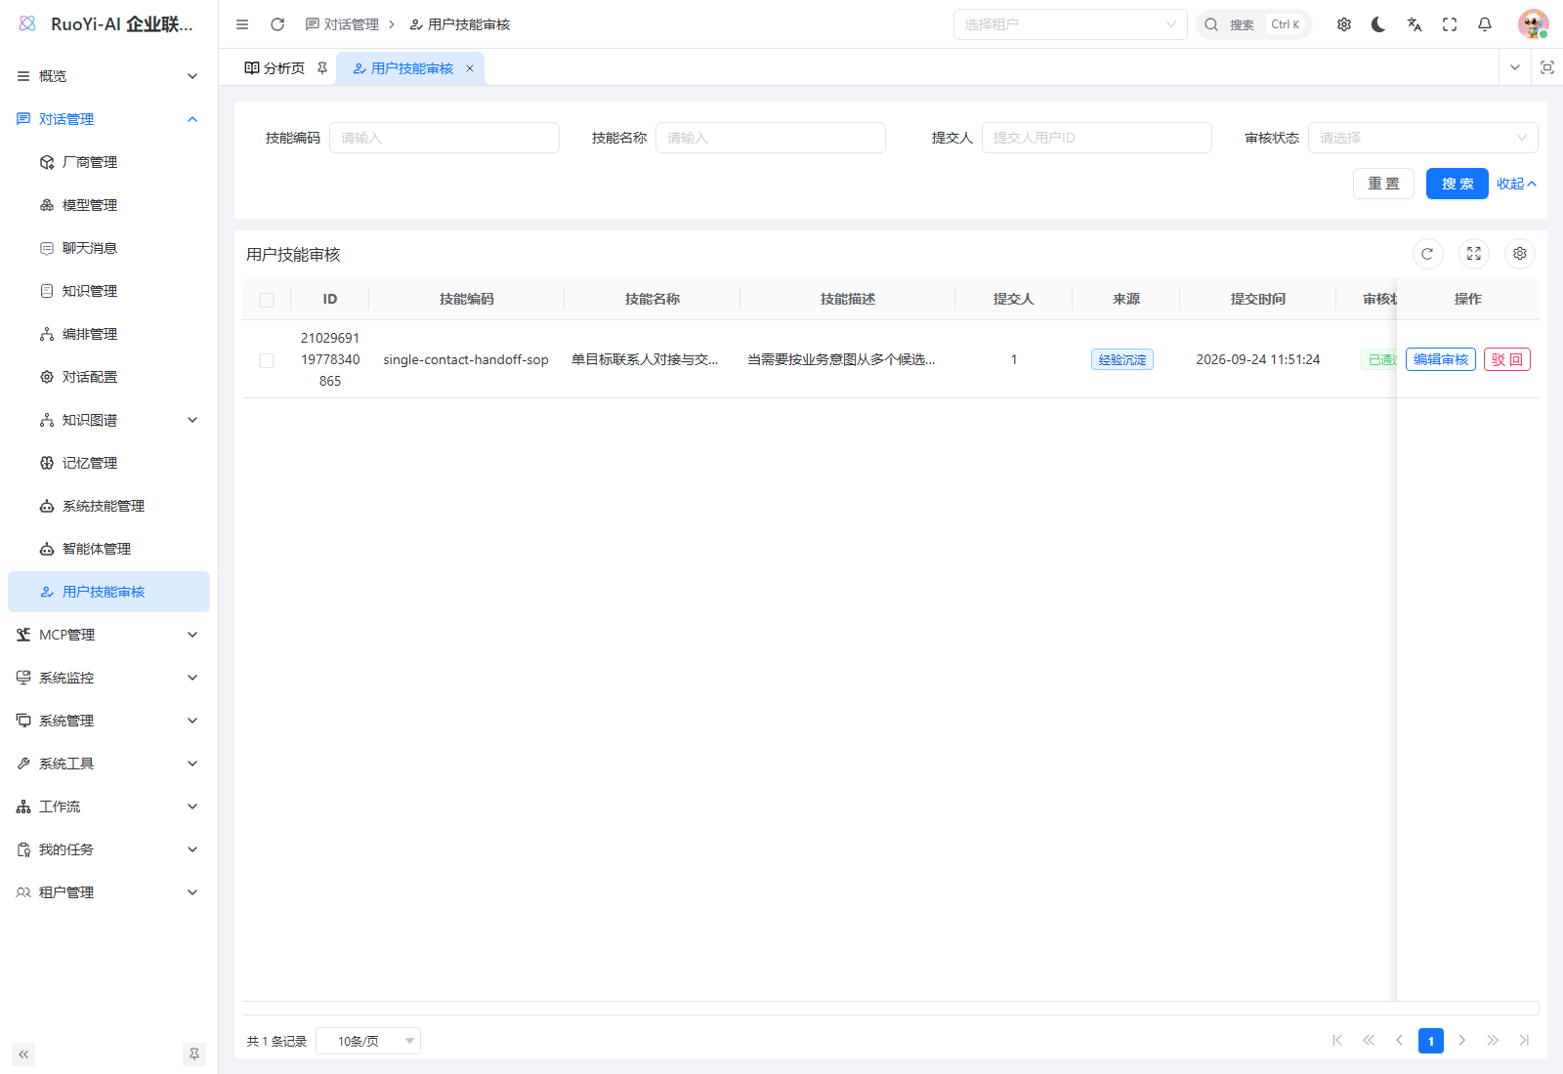The image size is (1563, 1074).
Task: Focus the 提交人 user ID input field
Action: [1097, 138]
